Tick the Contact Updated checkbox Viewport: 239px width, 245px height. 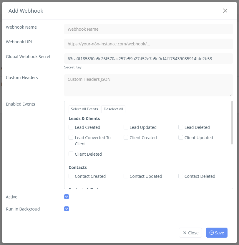[126, 176]
